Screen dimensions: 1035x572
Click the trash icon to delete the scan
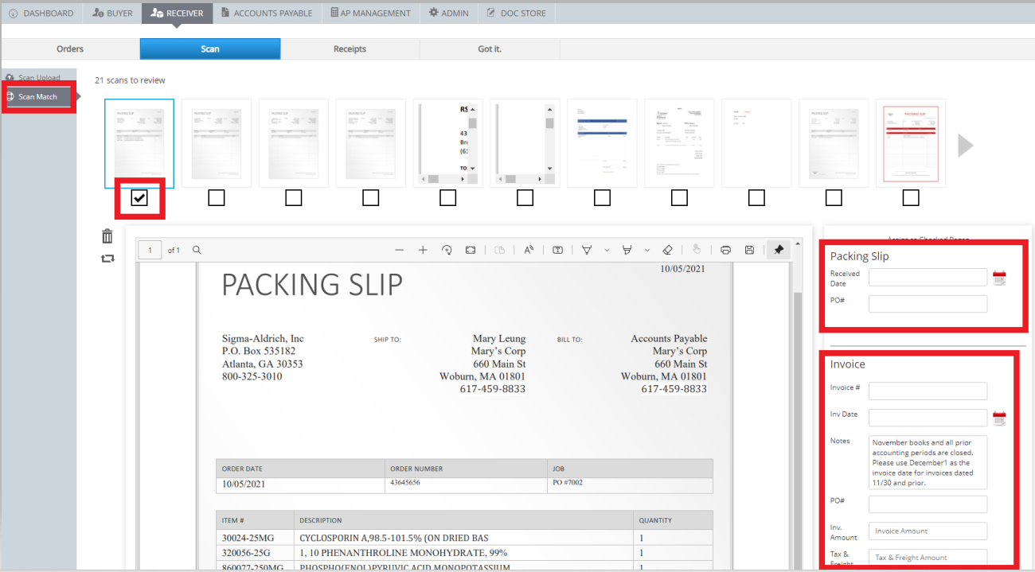click(x=107, y=236)
